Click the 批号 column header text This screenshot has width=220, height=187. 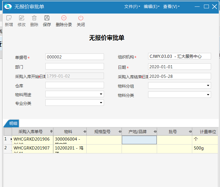(x=172, y=131)
